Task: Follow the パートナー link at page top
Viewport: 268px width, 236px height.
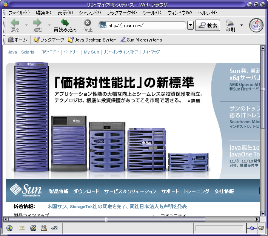Action: point(71,52)
